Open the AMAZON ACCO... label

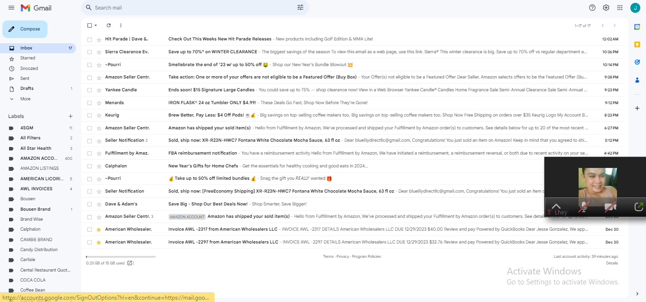38,158
